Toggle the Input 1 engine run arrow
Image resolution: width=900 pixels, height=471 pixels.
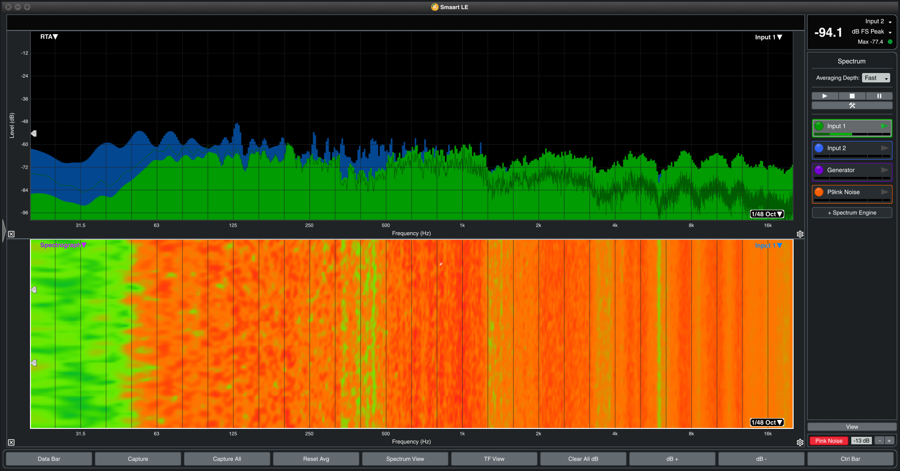pyautogui.click(x=884, y=126)
